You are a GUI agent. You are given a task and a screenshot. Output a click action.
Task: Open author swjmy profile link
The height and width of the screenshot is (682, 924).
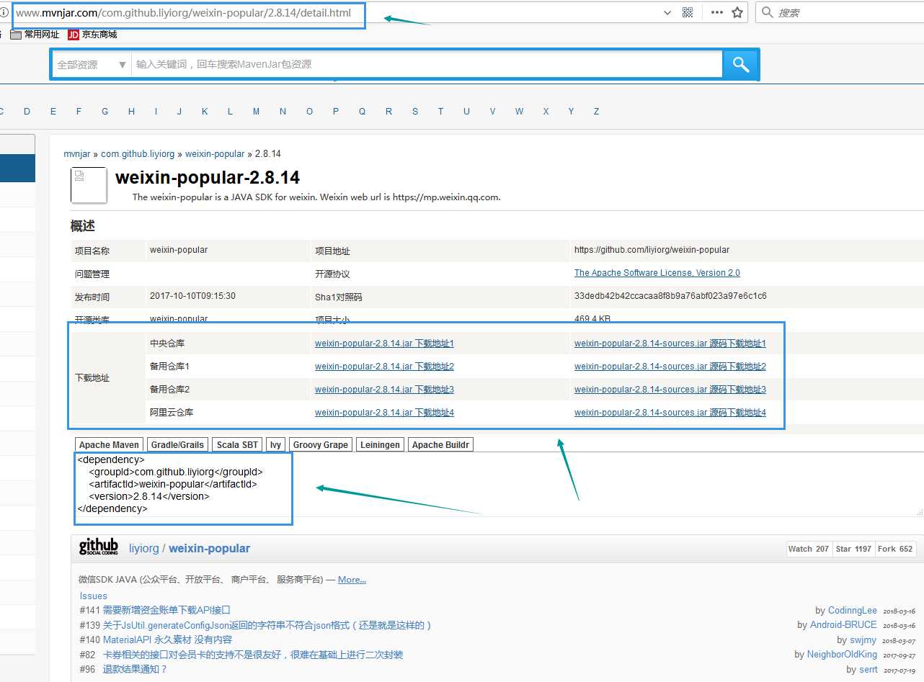pyautogui.click(x=863, y=640)
